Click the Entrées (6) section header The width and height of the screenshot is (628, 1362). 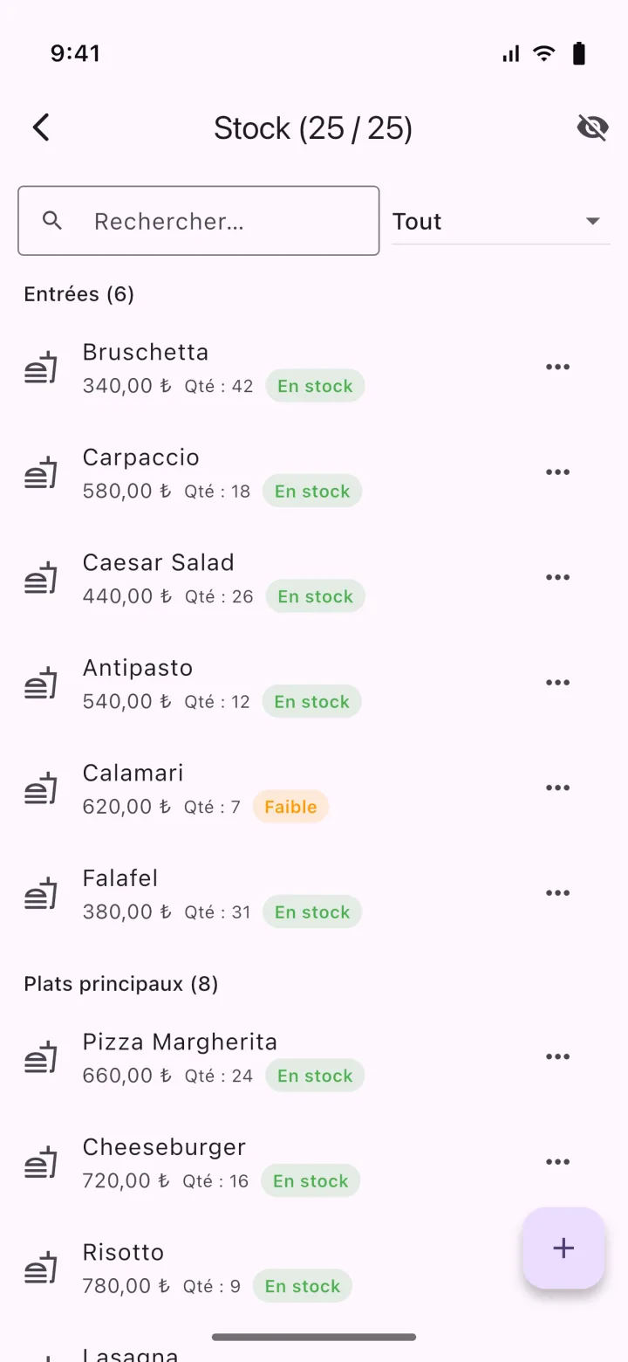click(79, 294)
